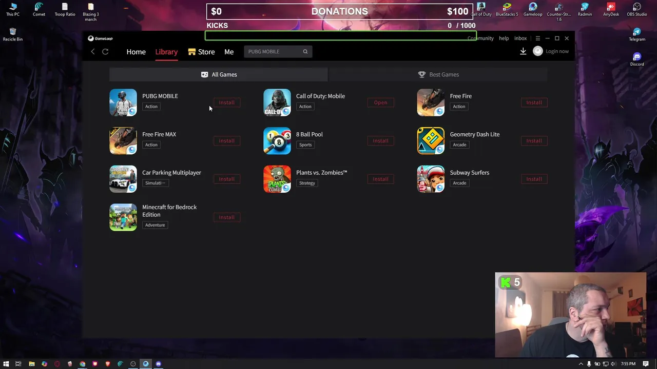Click the Call of Duty: Mobile game icon

pos(277,102)
